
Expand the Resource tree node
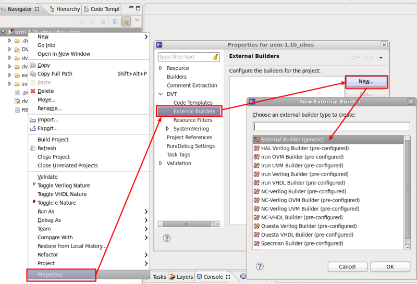(x=161, y=68)
